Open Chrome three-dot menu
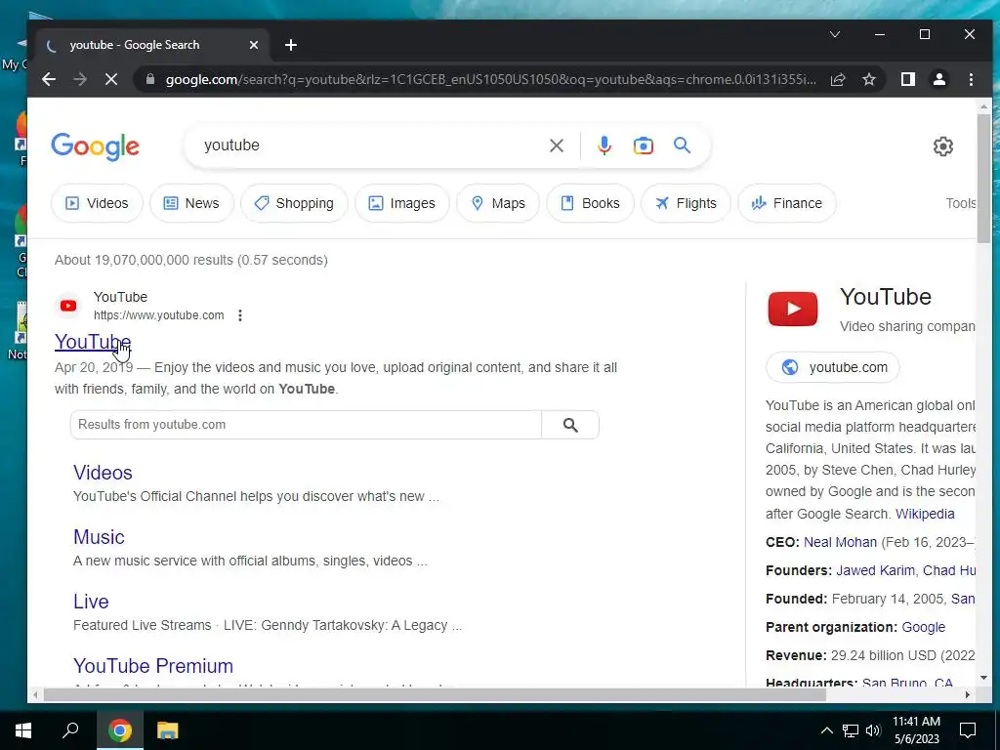 971,79
